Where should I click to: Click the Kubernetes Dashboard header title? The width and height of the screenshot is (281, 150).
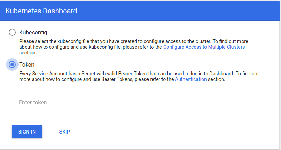tap(42, 11)
